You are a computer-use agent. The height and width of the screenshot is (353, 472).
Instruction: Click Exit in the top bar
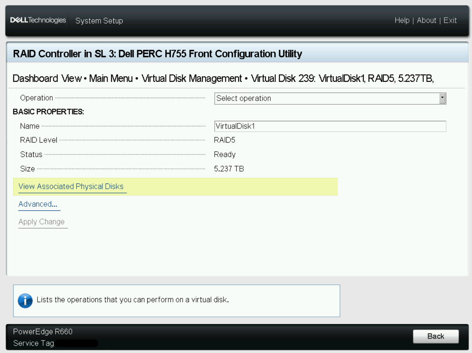point(450,20)
